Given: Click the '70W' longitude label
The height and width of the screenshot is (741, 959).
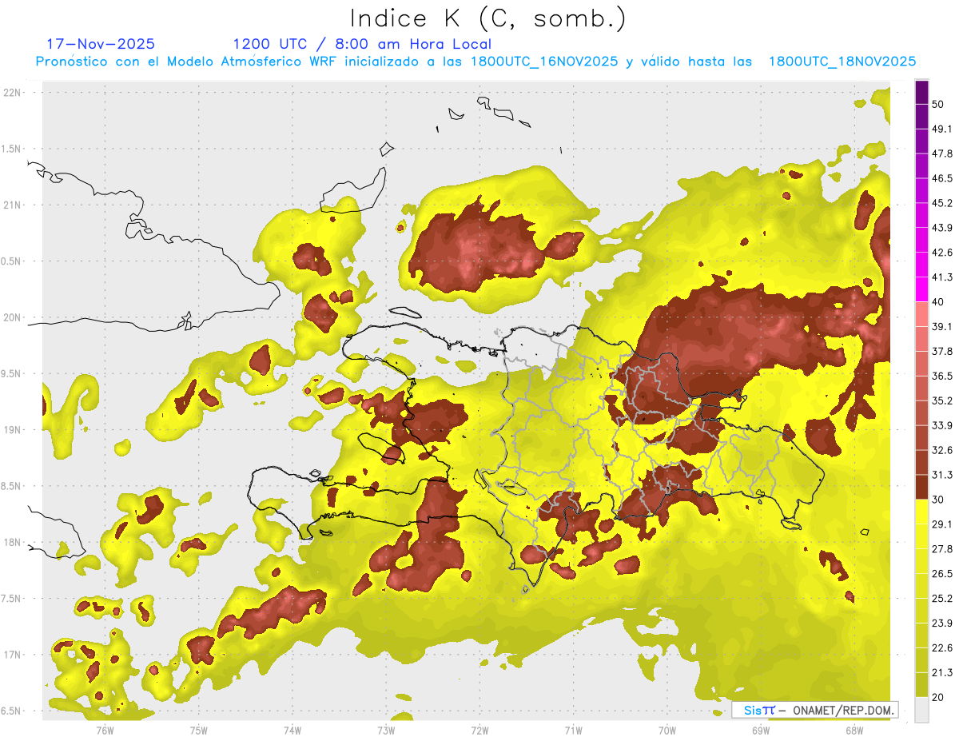Looking at the screenshot, I should point(667,731).
